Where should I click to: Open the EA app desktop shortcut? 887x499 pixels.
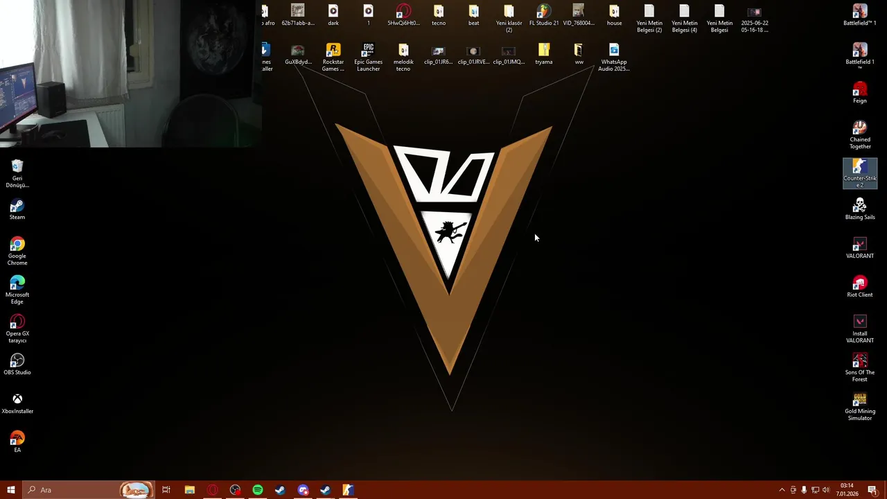pyautogui.click(x=17, y=442)
